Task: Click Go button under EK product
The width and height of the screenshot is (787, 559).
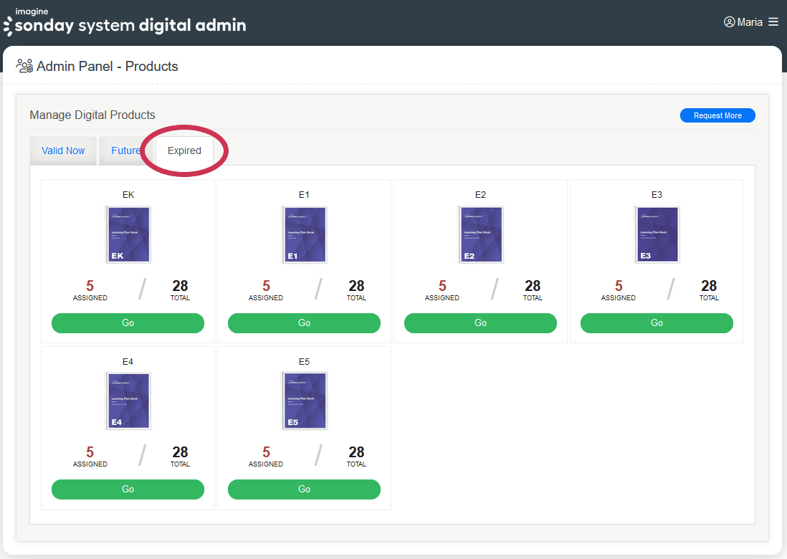Action: coord(128,323)
